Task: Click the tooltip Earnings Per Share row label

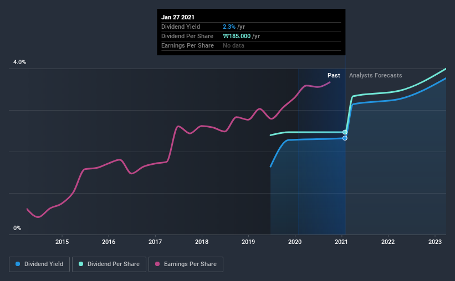Action: 187,45
